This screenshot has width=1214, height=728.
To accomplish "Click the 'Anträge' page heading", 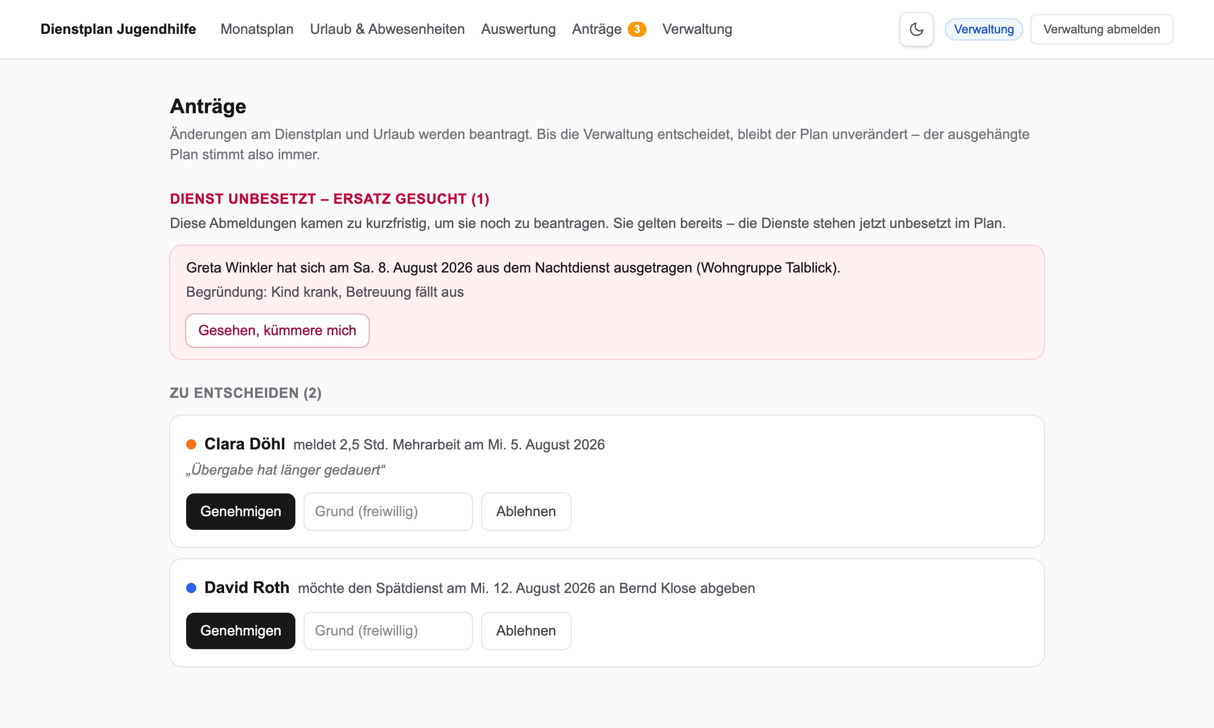I will [208, 106].
